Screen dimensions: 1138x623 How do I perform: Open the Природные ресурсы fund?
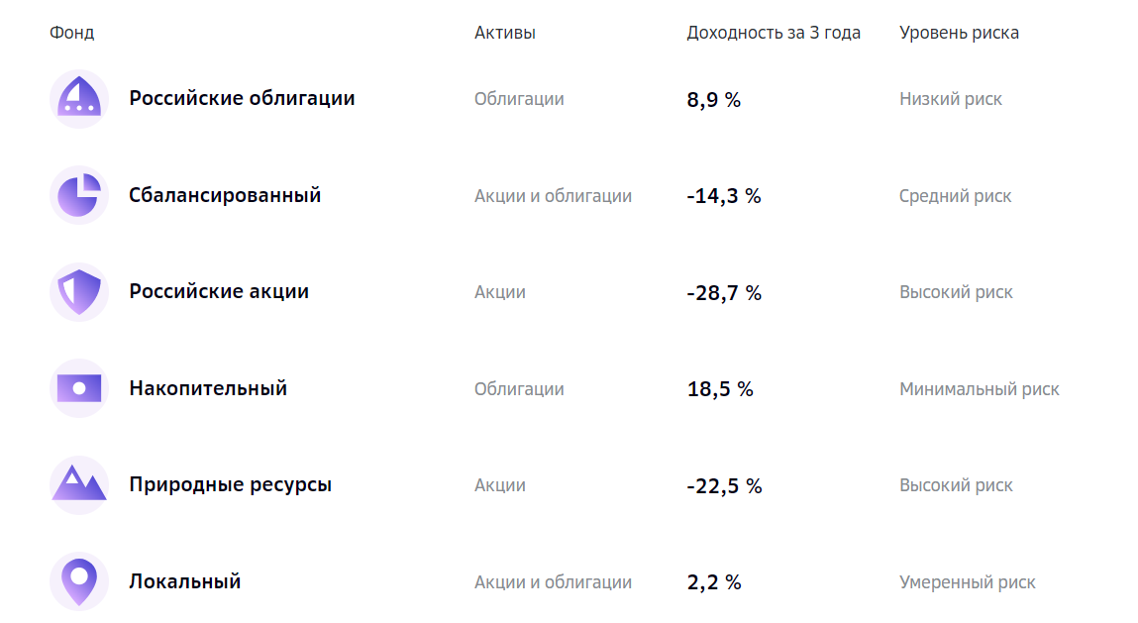pyautogui.click(x=230, y=484)
